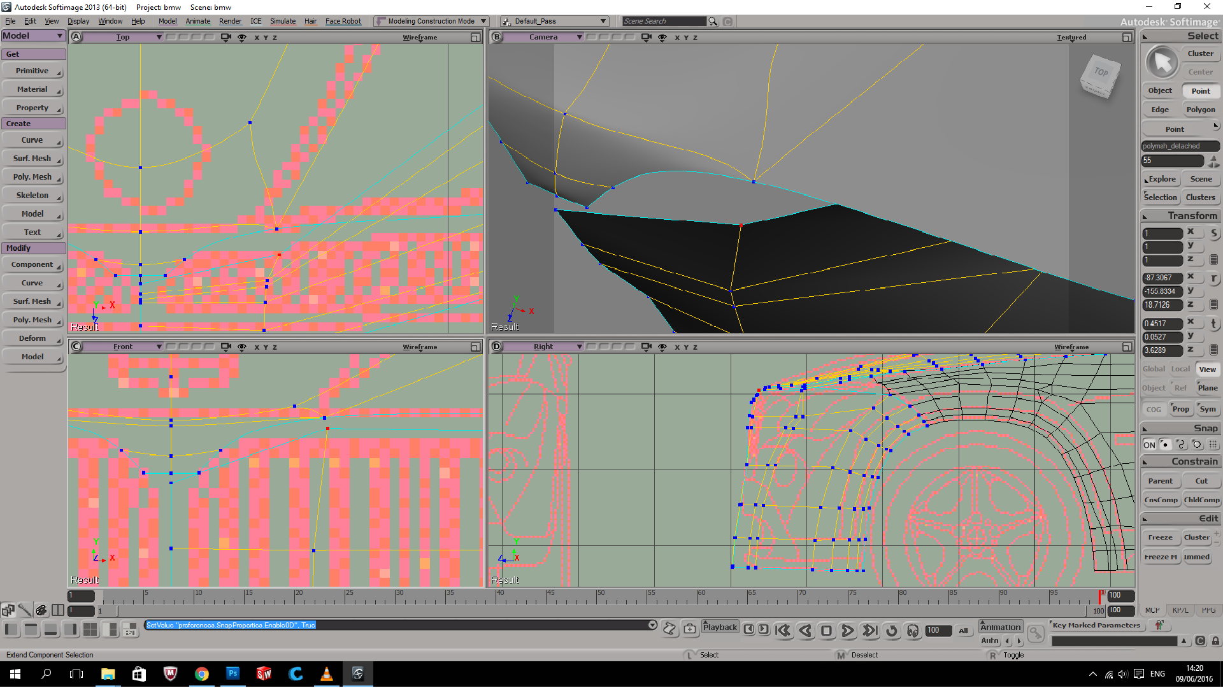Toggle the snap ON button
The width and height of the screenshot is (1223, 688).
click(x=1149, y=445)
